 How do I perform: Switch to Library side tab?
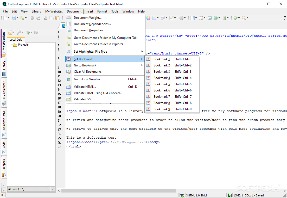click(4, 68)
